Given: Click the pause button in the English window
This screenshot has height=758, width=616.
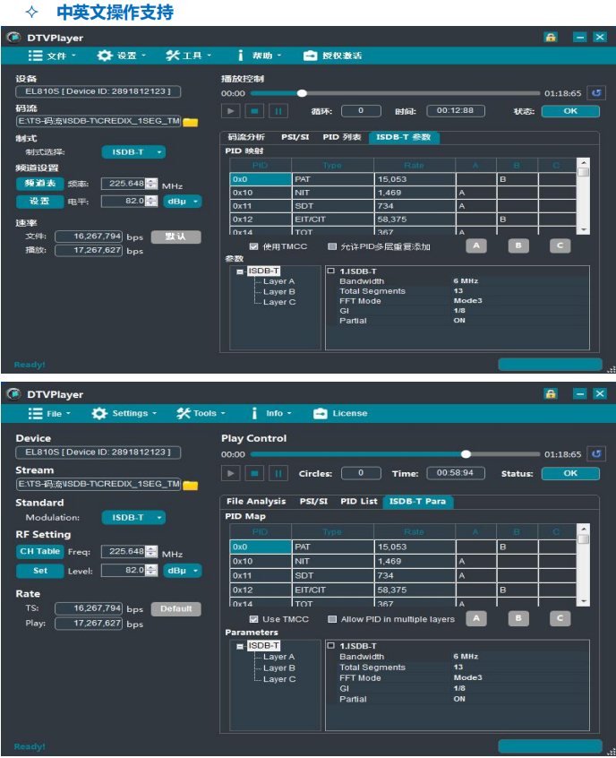Looking at the screenshot, I should 278,473.
